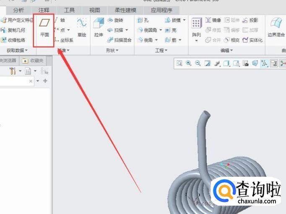Click the 镜像 (Mirror) tool

(x=213, y=20)
